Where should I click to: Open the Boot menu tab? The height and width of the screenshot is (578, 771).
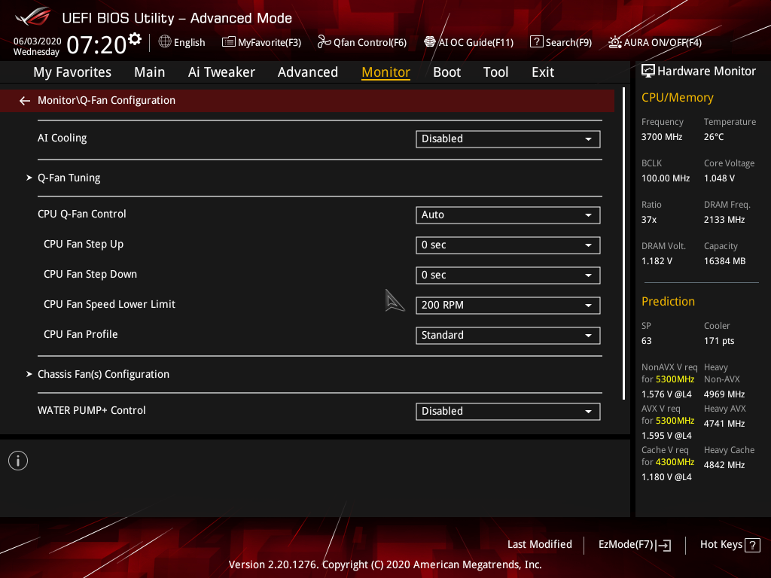coord(446,71)
